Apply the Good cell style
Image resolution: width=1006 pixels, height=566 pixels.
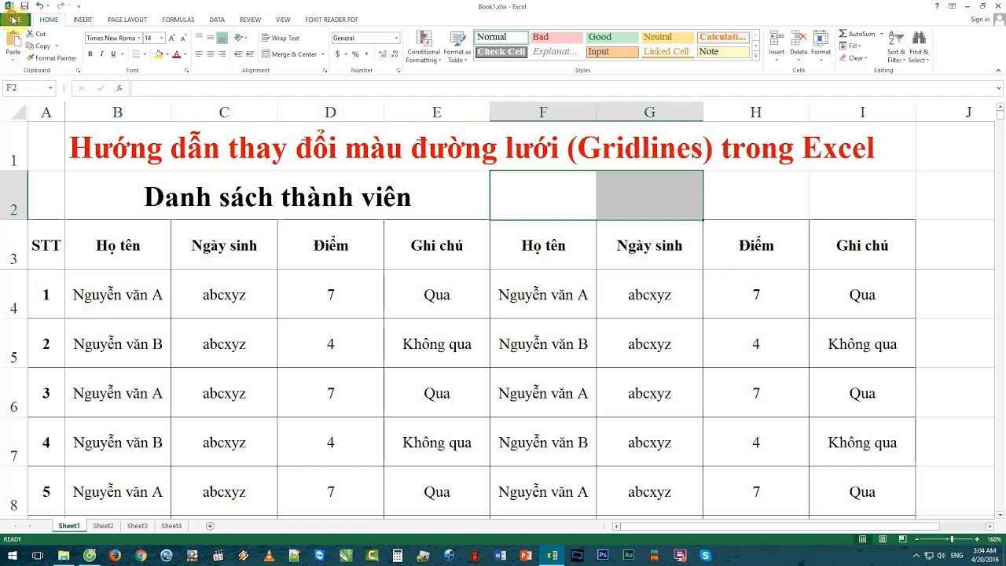[612, 37]
